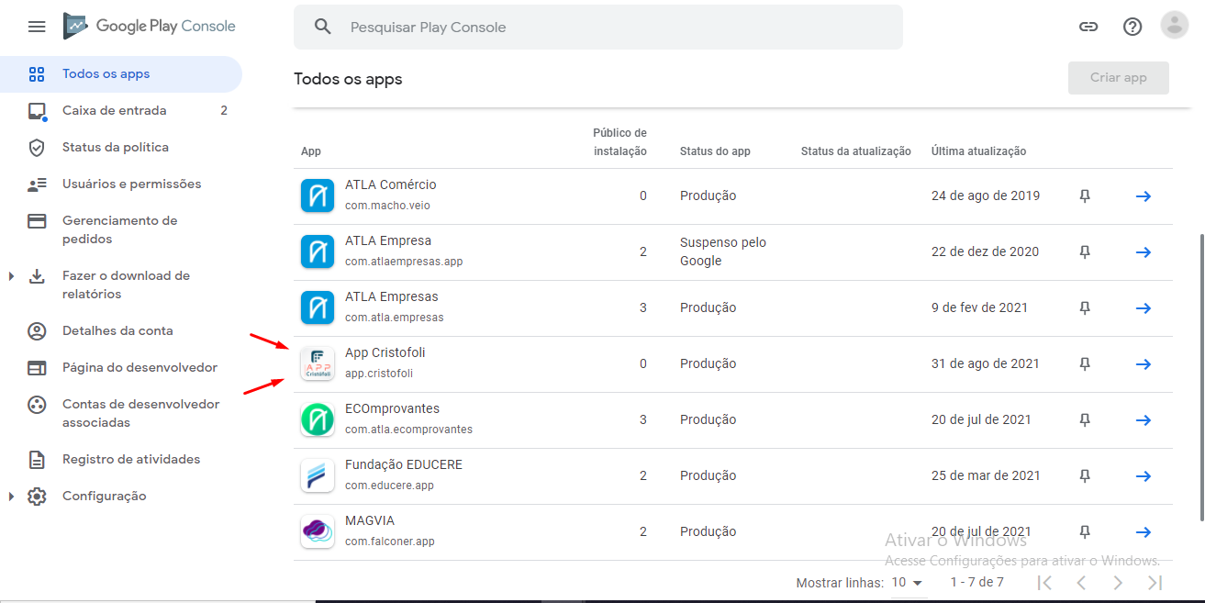Click the MAGVIA app name

click(x=370, y=520)
